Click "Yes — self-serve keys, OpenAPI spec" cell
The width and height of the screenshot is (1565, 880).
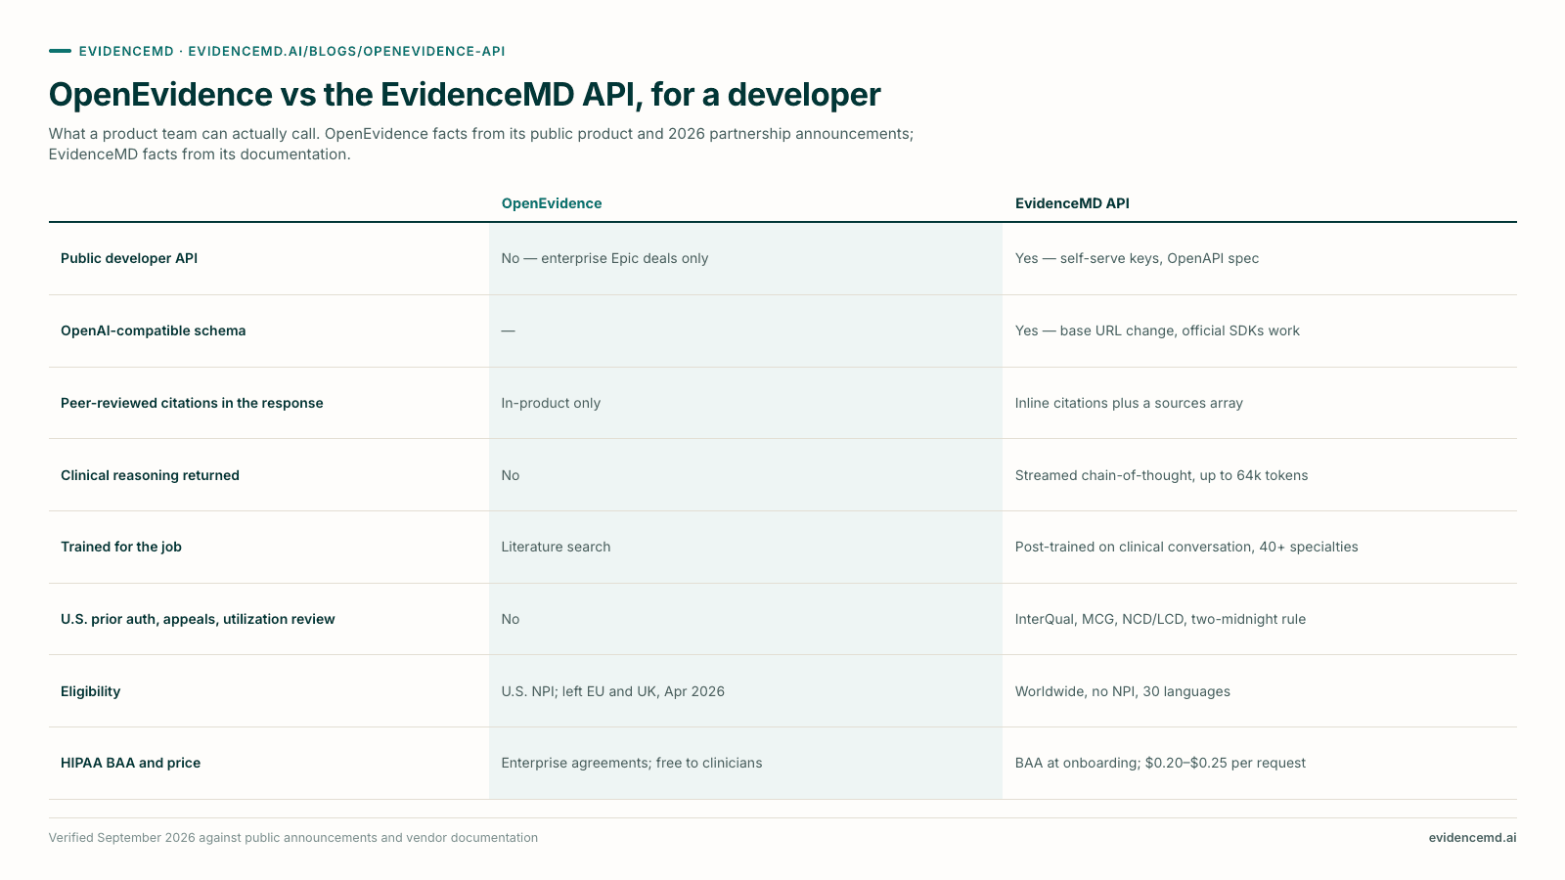[x=1137, y=258]
